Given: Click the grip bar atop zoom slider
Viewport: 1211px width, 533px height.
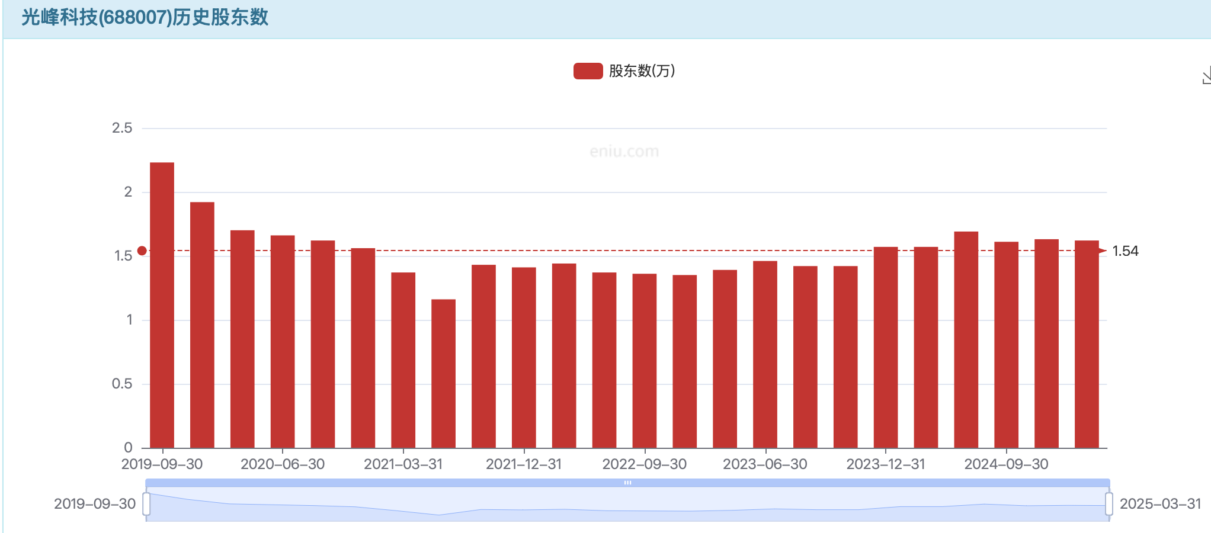Looking at the screenshot, I should (x=627, y=483).
